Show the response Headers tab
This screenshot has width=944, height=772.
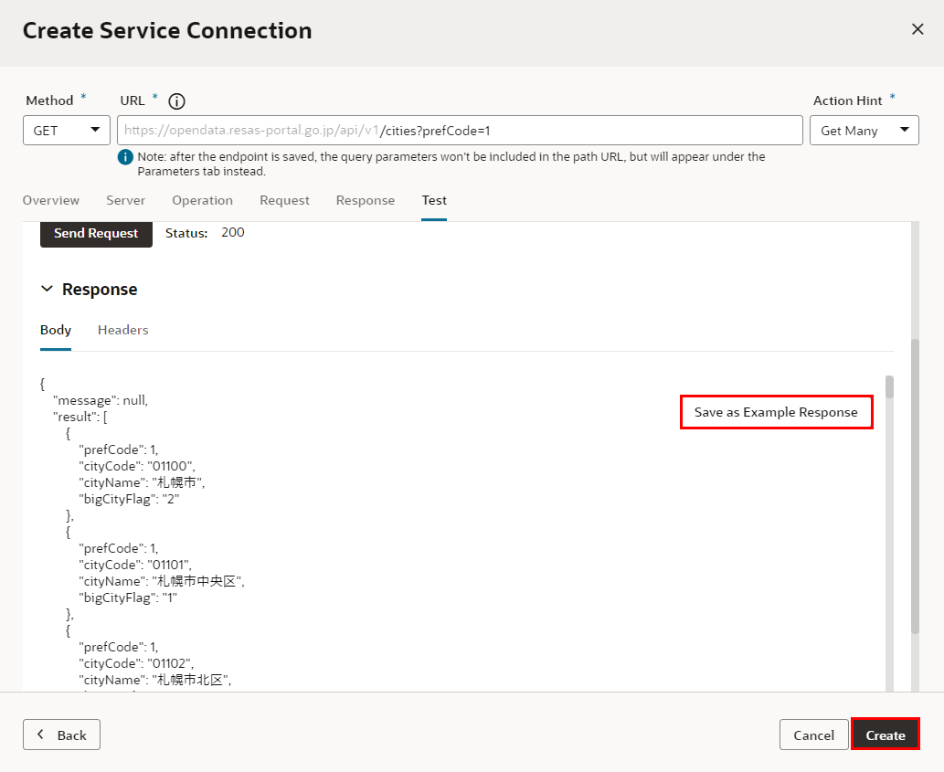click(x=122, y=330)
